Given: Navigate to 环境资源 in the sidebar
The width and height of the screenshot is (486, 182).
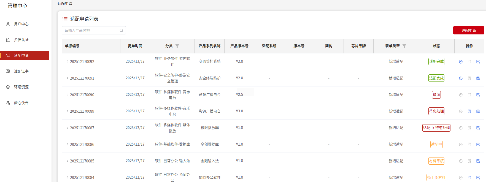Looking at the screenshot, I should pyautogui.click(x=21, y=87).
